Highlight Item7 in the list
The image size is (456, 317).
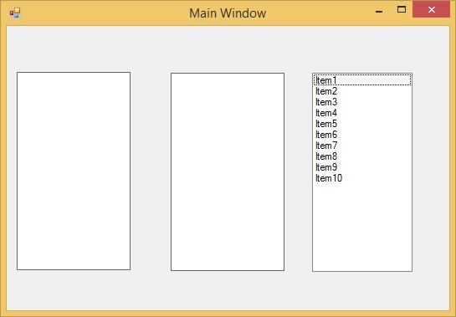click(x=362, y=146)
